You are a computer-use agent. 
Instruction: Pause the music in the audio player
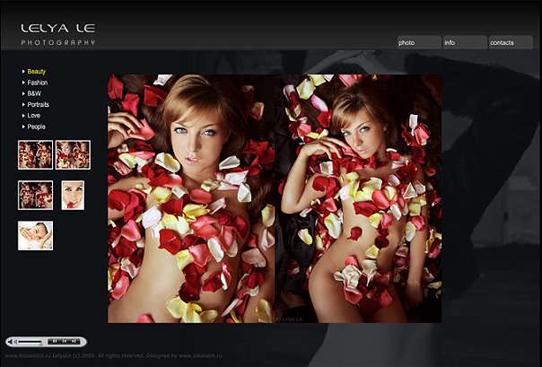pyautogui.click(x=54, y=341)
